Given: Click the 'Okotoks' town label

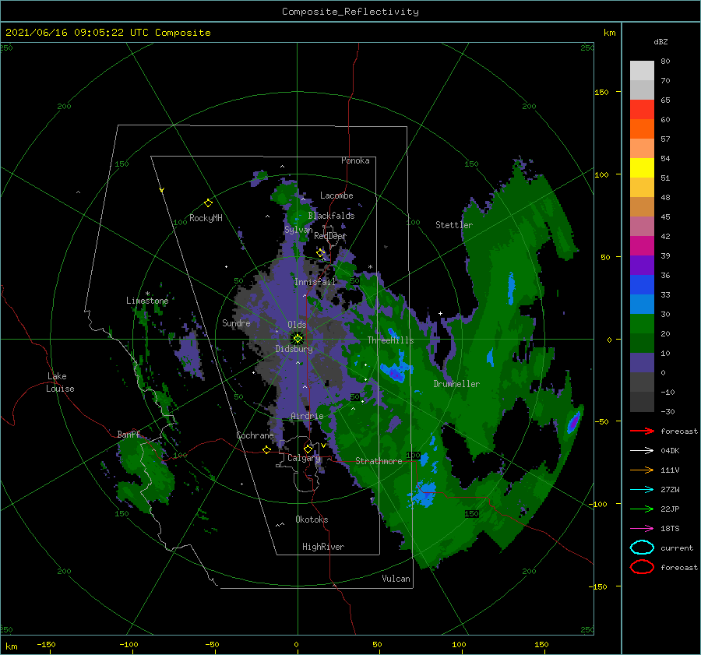Looking at the screenshot, I should point(312,519).
